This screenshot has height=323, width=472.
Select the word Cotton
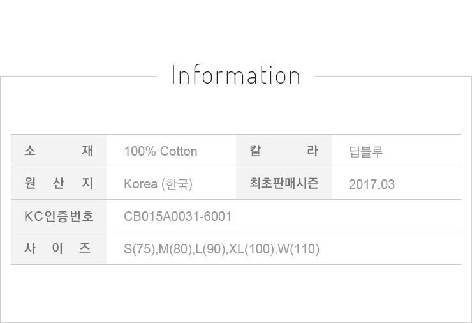tap(179, 152)
